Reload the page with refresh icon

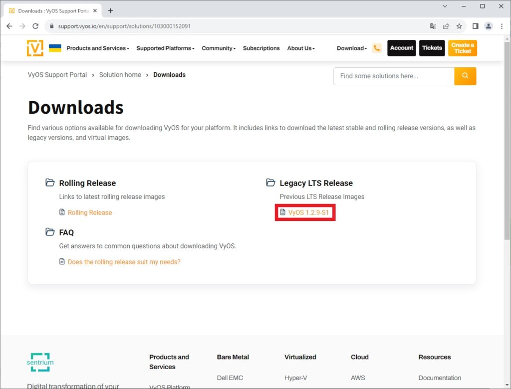point(35,26)
